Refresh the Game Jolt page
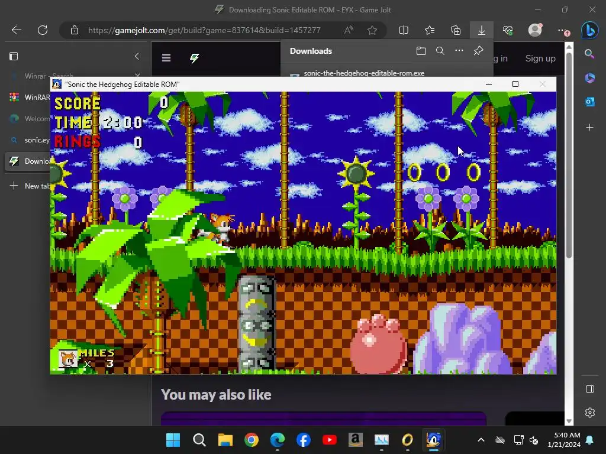This screenshot has width=606, height=454. click(43, 30)
